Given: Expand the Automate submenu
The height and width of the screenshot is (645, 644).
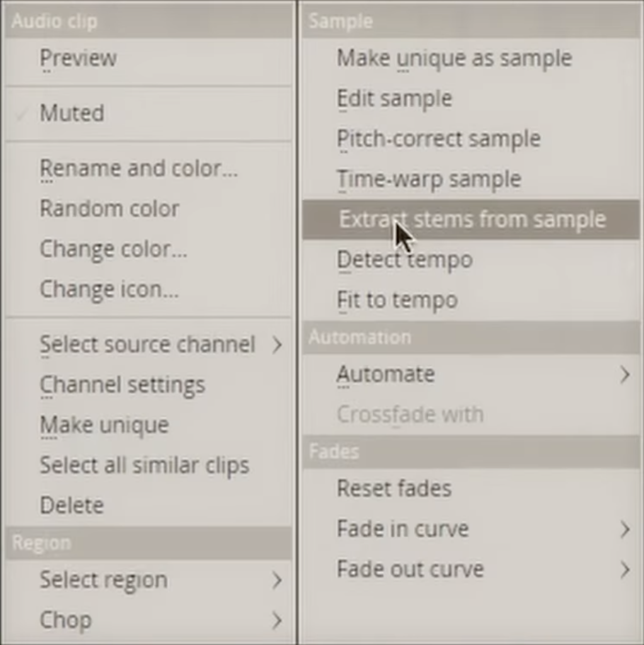Looking at the screenshot, I should pos(624,375).
